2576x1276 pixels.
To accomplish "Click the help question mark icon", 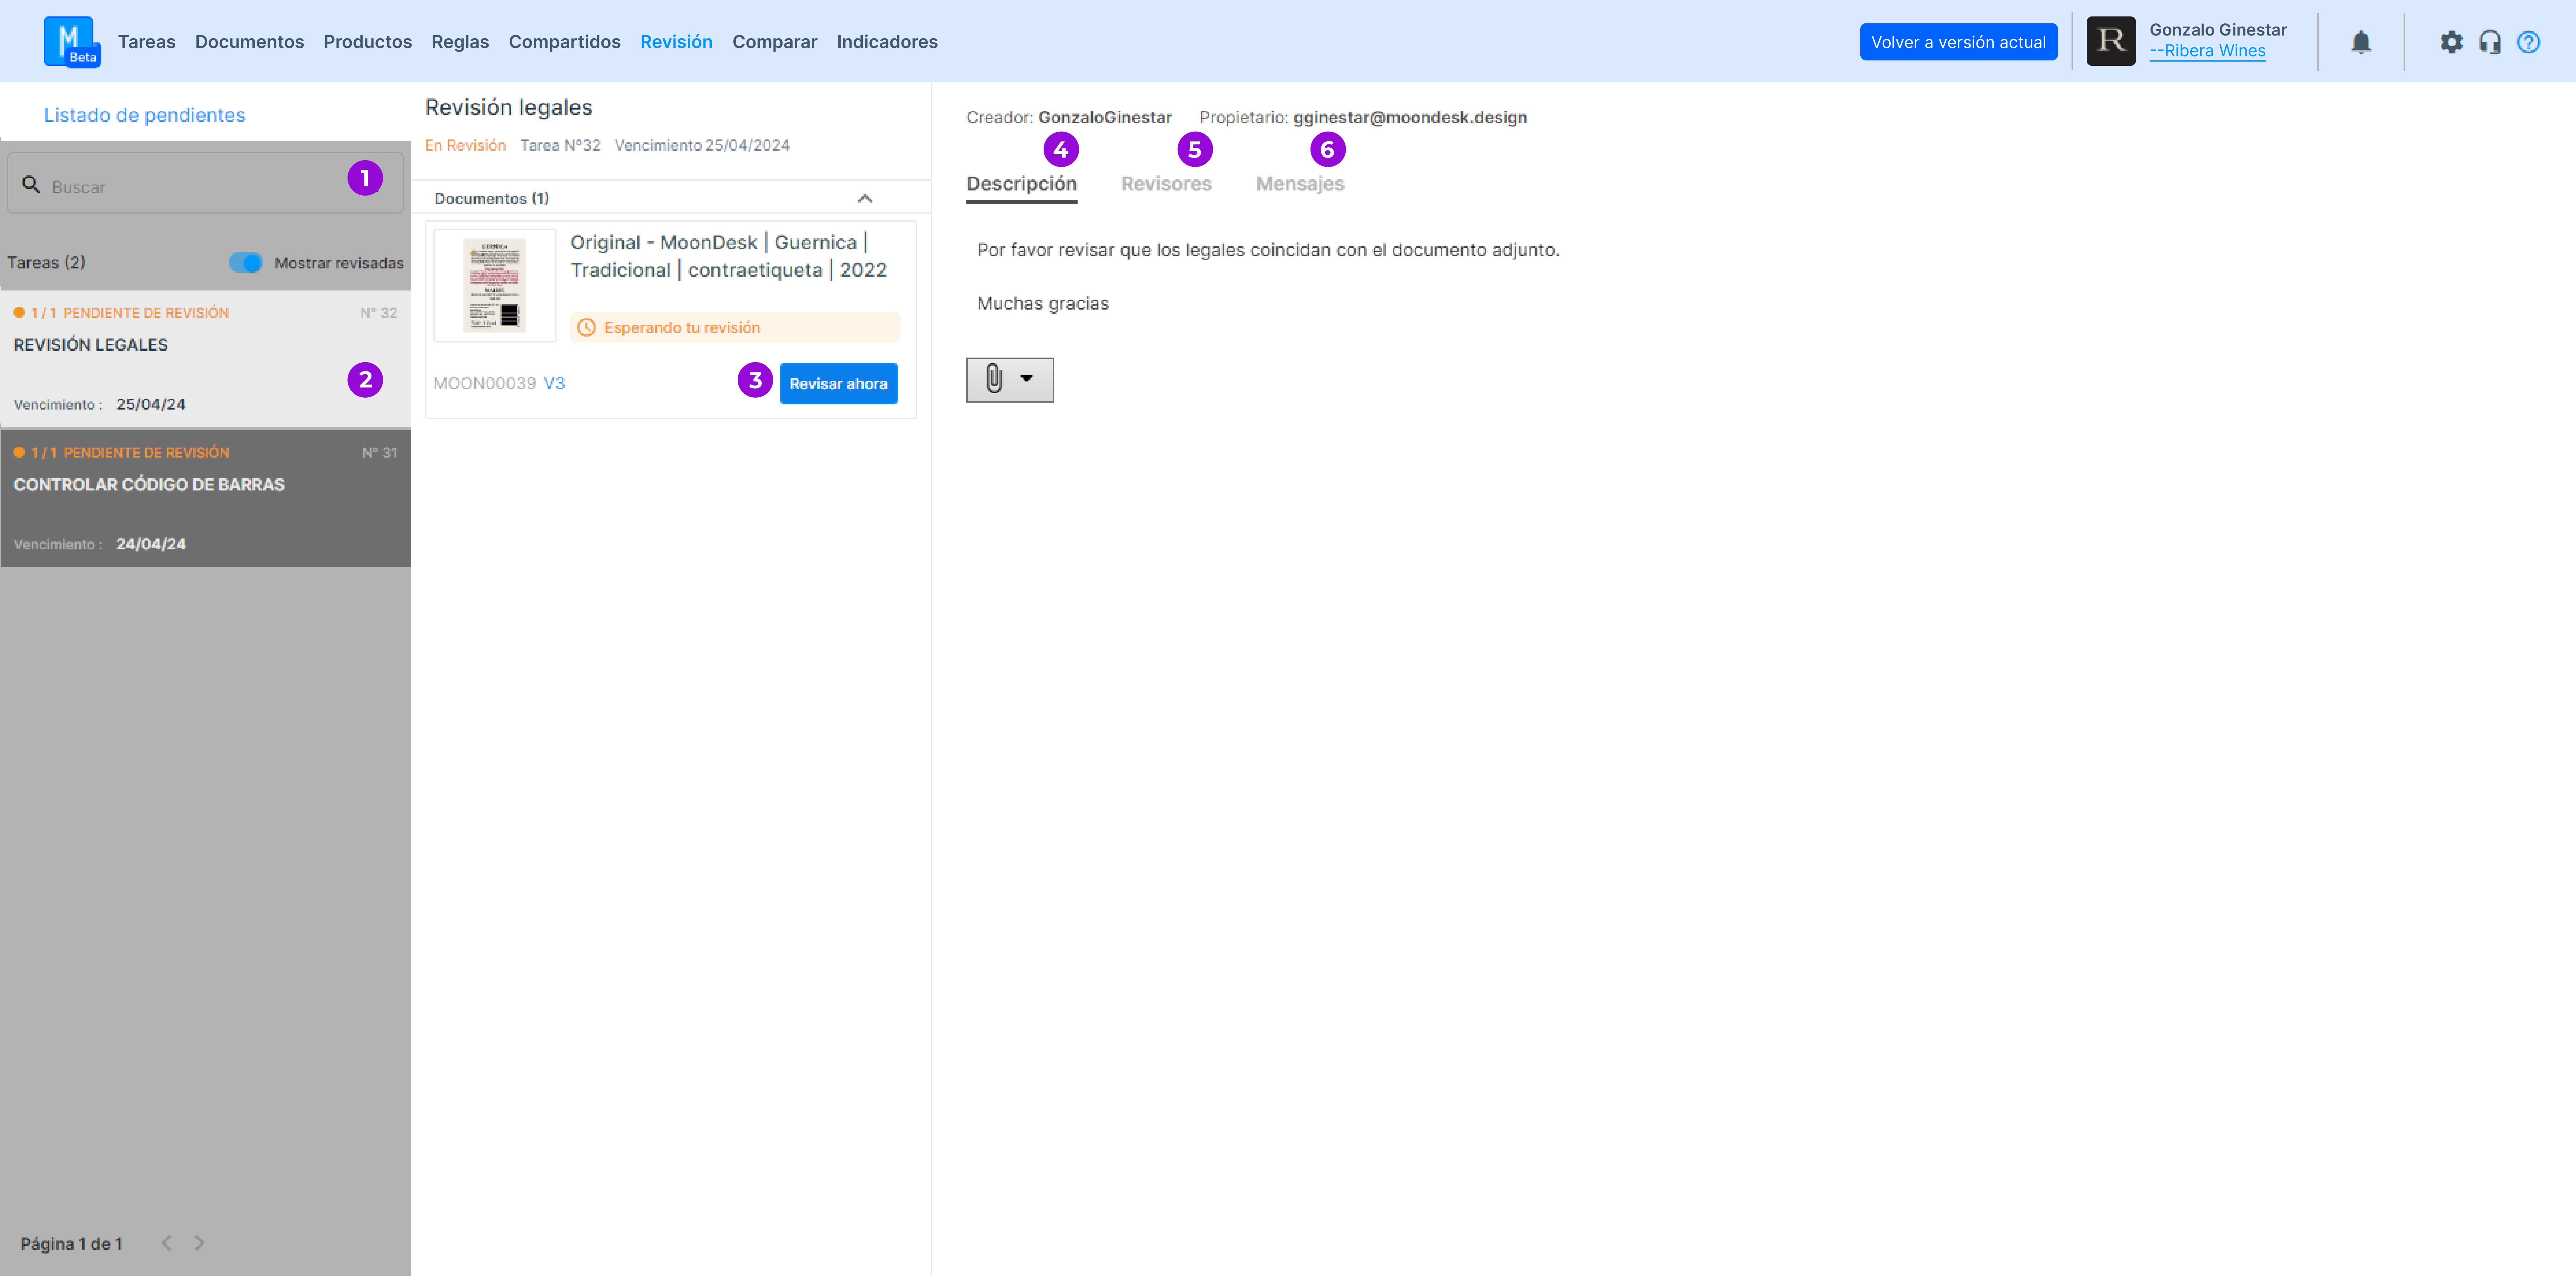I will coord(2528,42).
